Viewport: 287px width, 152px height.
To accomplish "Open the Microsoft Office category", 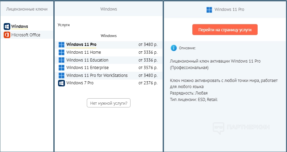I will (26, 35).
